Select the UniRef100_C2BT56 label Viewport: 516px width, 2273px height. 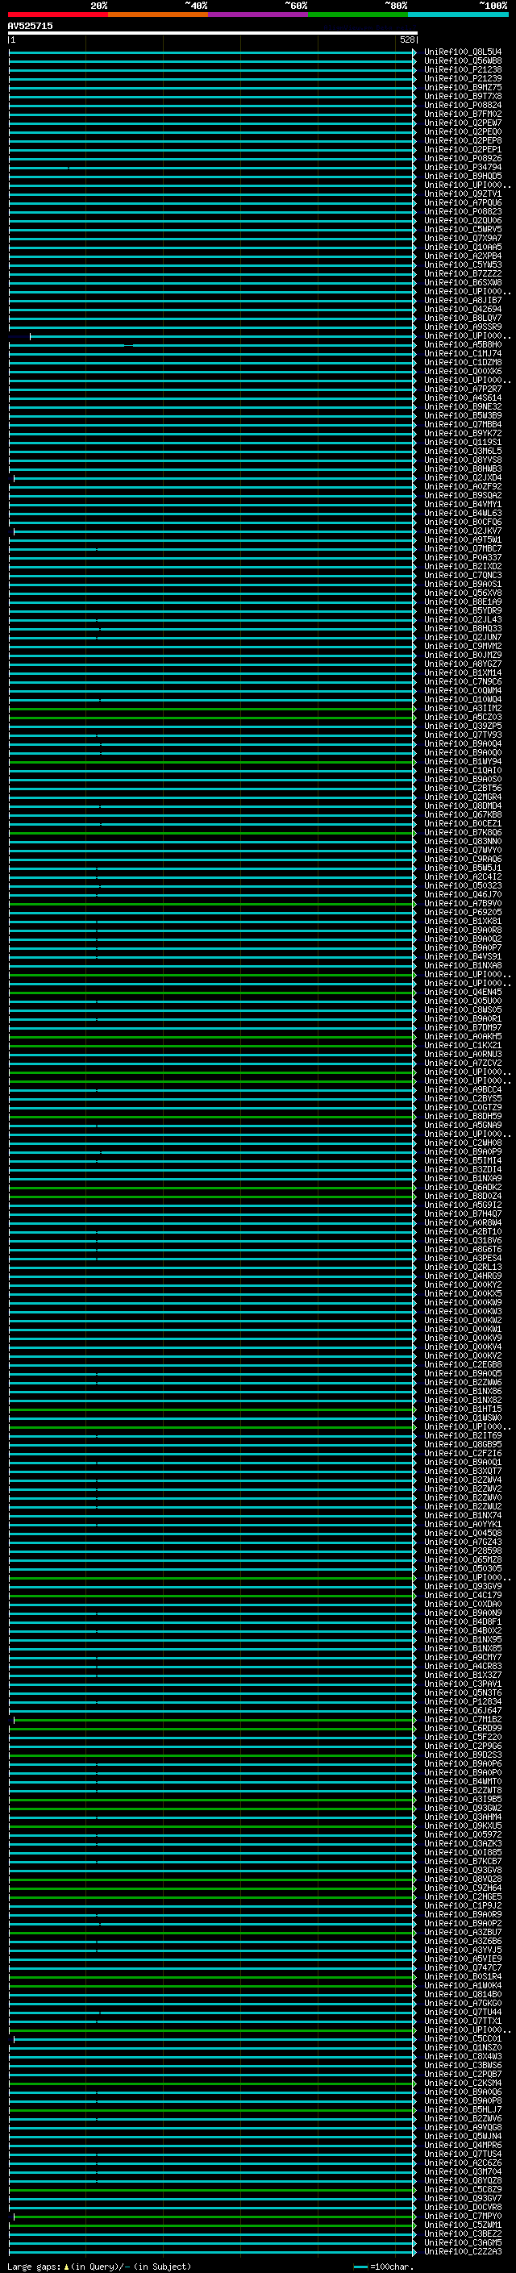pyautogui.click(x=463, y=788)
